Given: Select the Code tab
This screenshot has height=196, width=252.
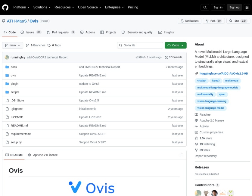Looking at the screenshot, I should tap(10, 32).
